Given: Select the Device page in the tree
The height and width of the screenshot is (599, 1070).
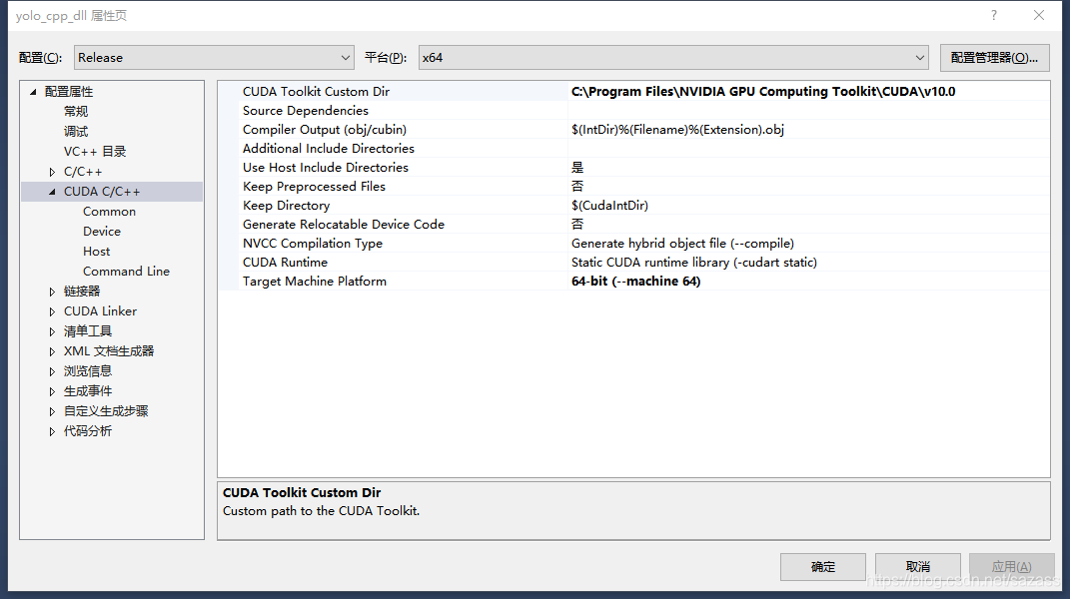Looking at the screenshot, I should (x=102, y=231).
